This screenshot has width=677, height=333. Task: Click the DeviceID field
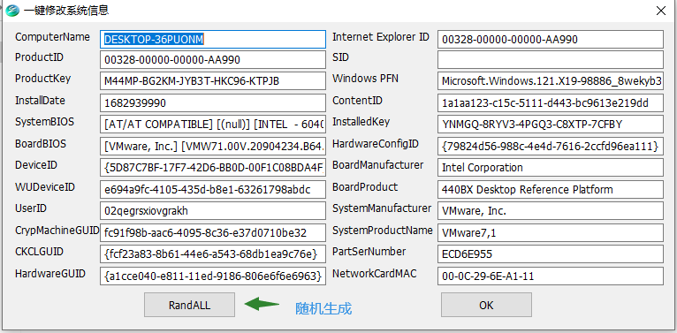213,167
